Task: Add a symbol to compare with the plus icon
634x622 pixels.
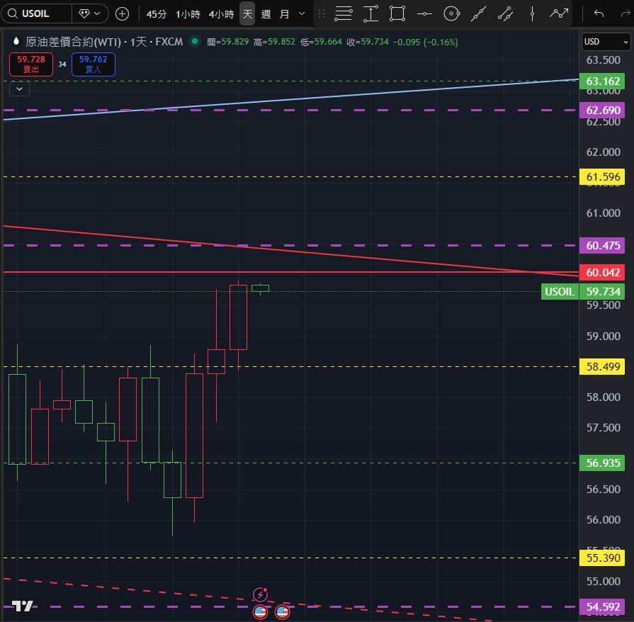Action: pos(122,13)
